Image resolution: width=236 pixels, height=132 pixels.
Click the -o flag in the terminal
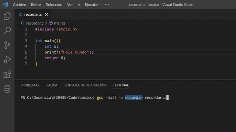121,98
